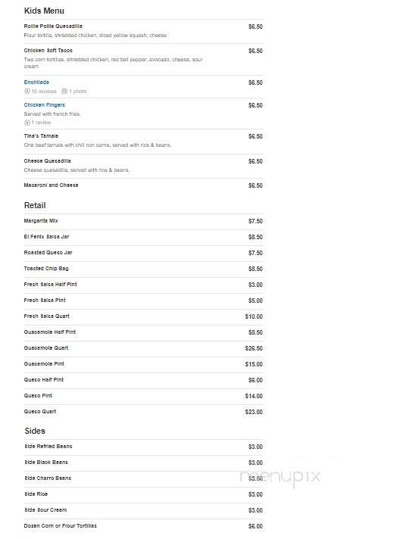Screen dimensions: 416x539
Task: View the 1 photo of Enchilada
Action: click(x=78, y=91)
